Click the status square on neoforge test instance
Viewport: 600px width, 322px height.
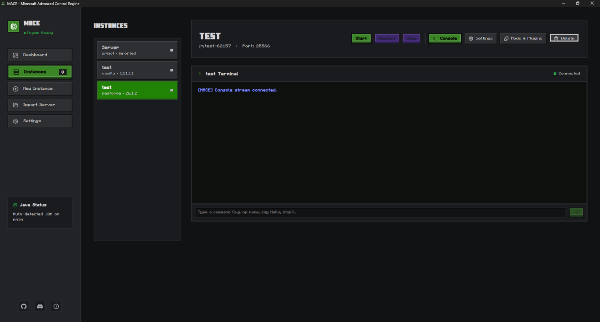(171, 90)
